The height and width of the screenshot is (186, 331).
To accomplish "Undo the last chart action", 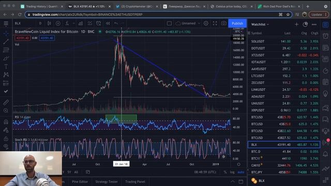I will pos(116,23).
